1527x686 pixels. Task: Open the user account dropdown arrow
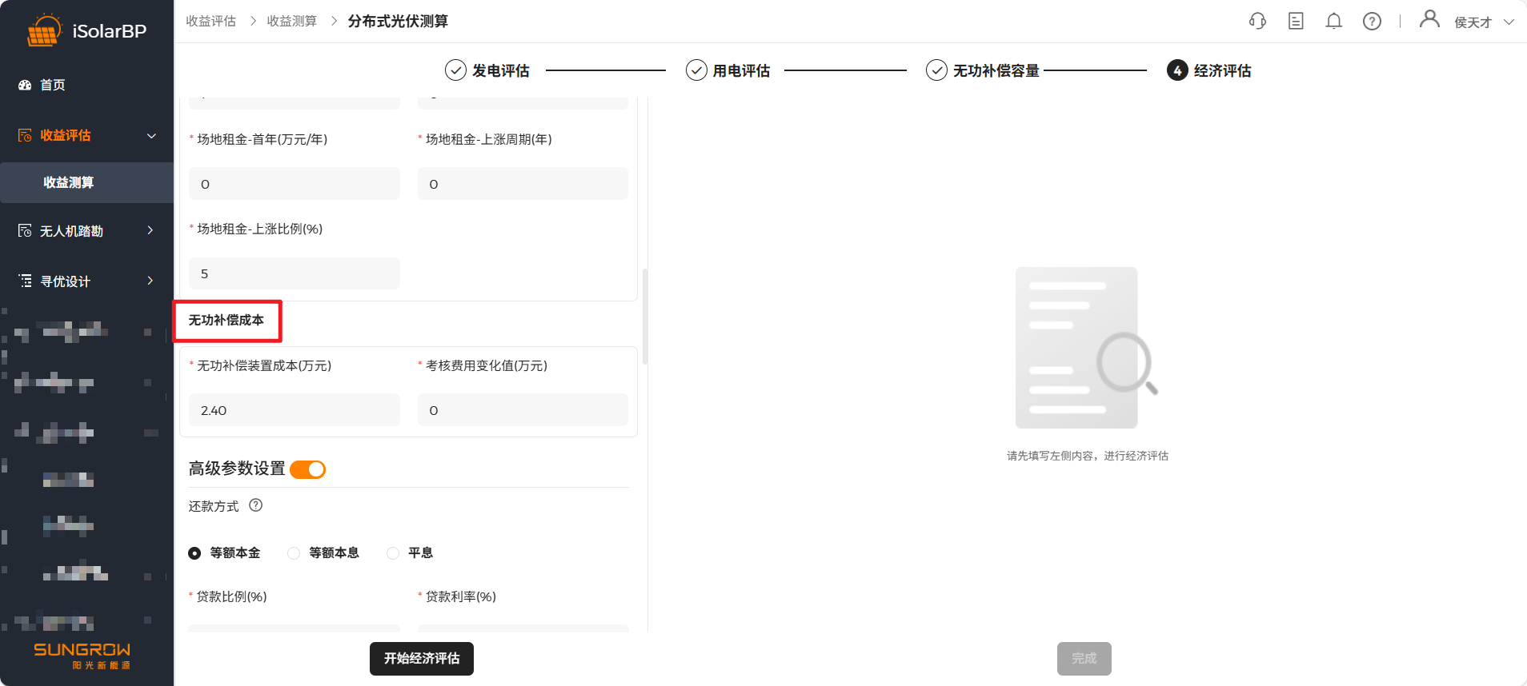pyautogui.click(x=1509, y=22)
